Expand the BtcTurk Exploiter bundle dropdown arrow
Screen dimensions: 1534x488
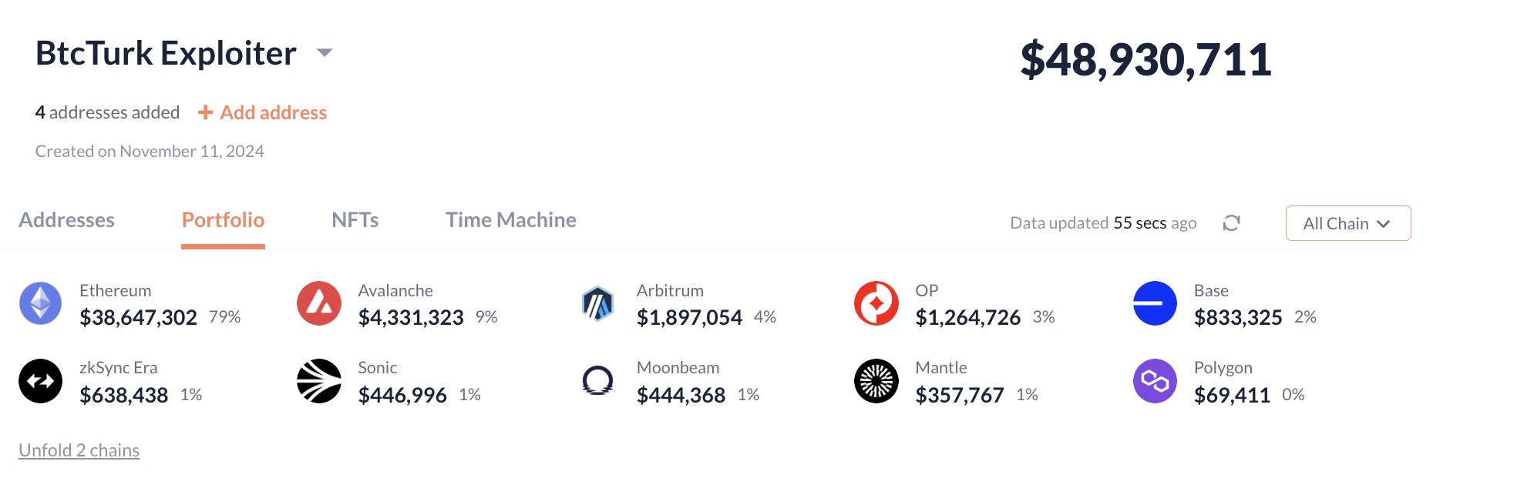(x=325, y=53)
